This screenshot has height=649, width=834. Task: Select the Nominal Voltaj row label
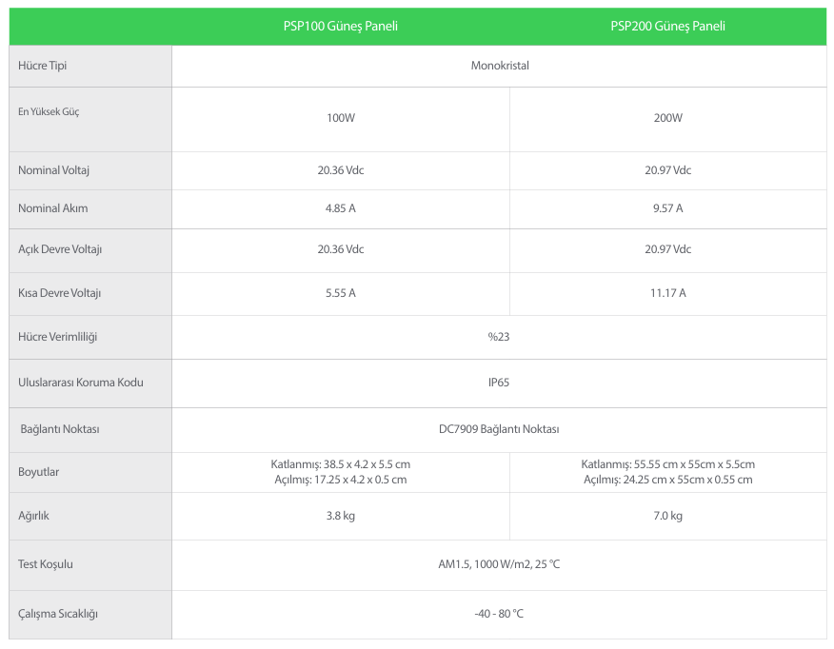(x=53, y=170)
